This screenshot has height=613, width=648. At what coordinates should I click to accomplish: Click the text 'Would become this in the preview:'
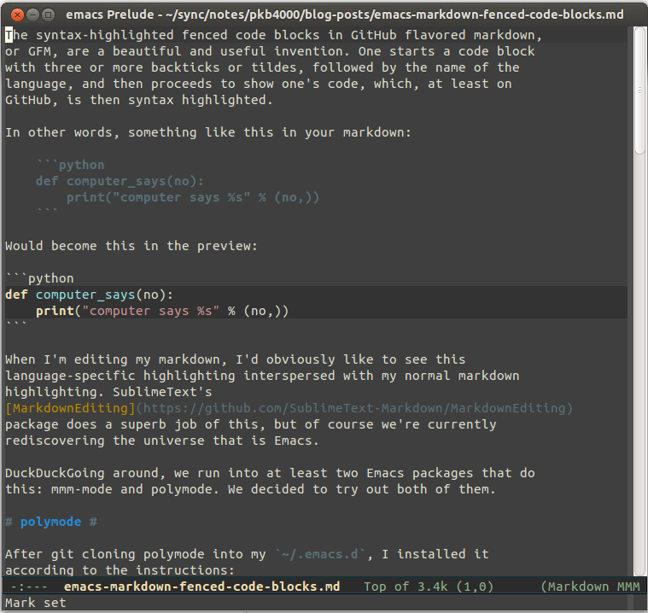click(x=131, y=246)
